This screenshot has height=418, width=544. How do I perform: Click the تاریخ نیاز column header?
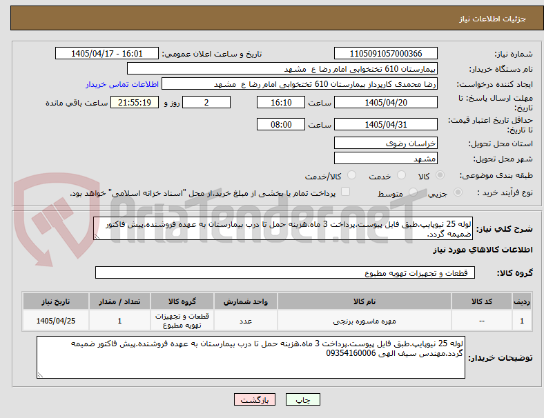tap(56, 301)
